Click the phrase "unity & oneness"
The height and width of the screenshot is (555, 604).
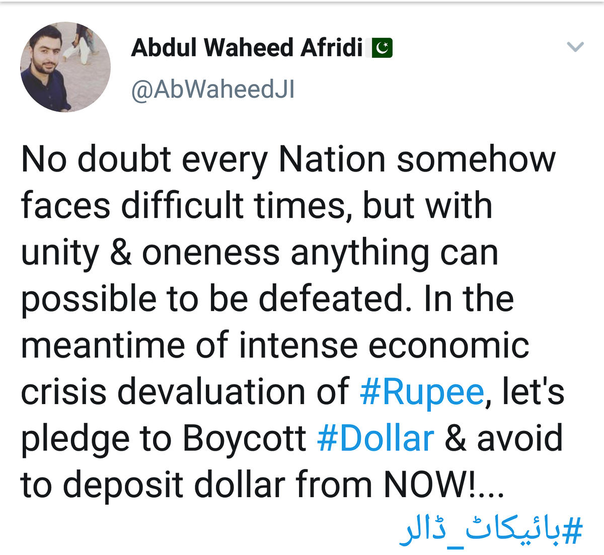click(x=150, y=253)
